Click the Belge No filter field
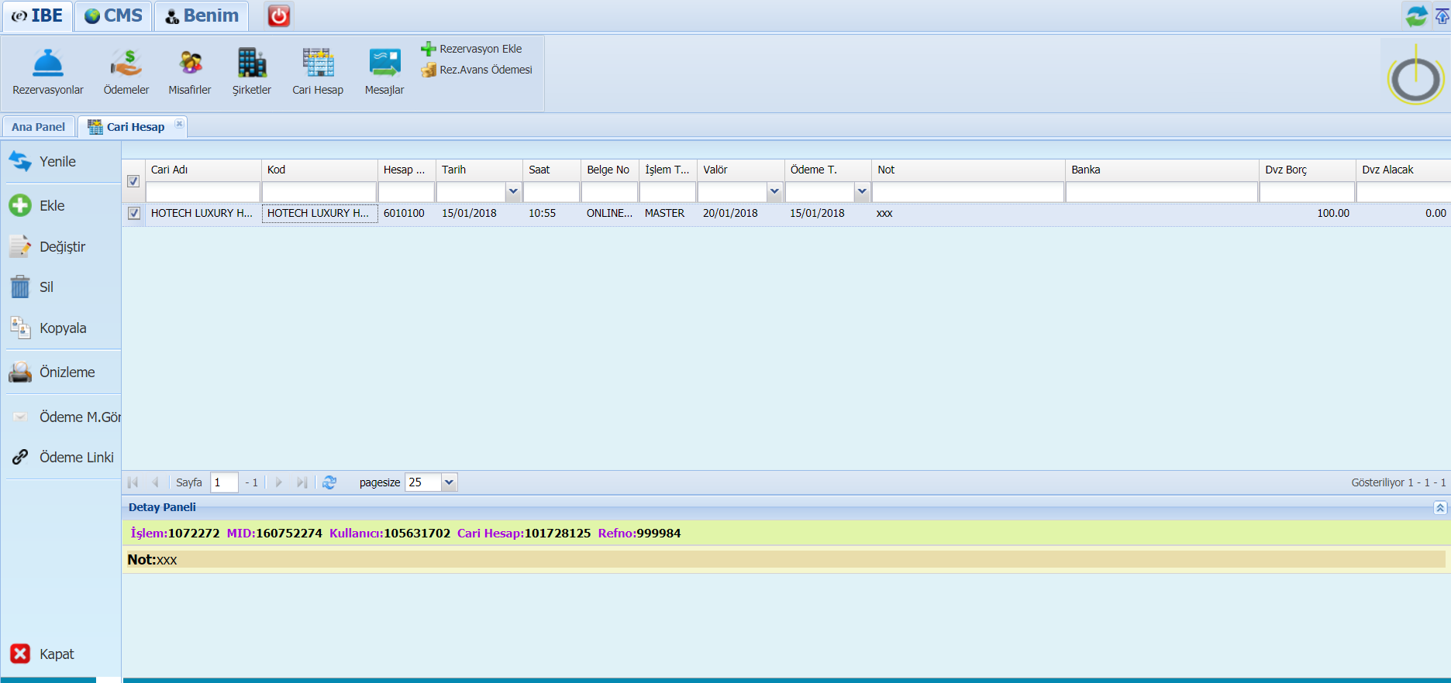The image size is (1451, 683). point(609,191)
